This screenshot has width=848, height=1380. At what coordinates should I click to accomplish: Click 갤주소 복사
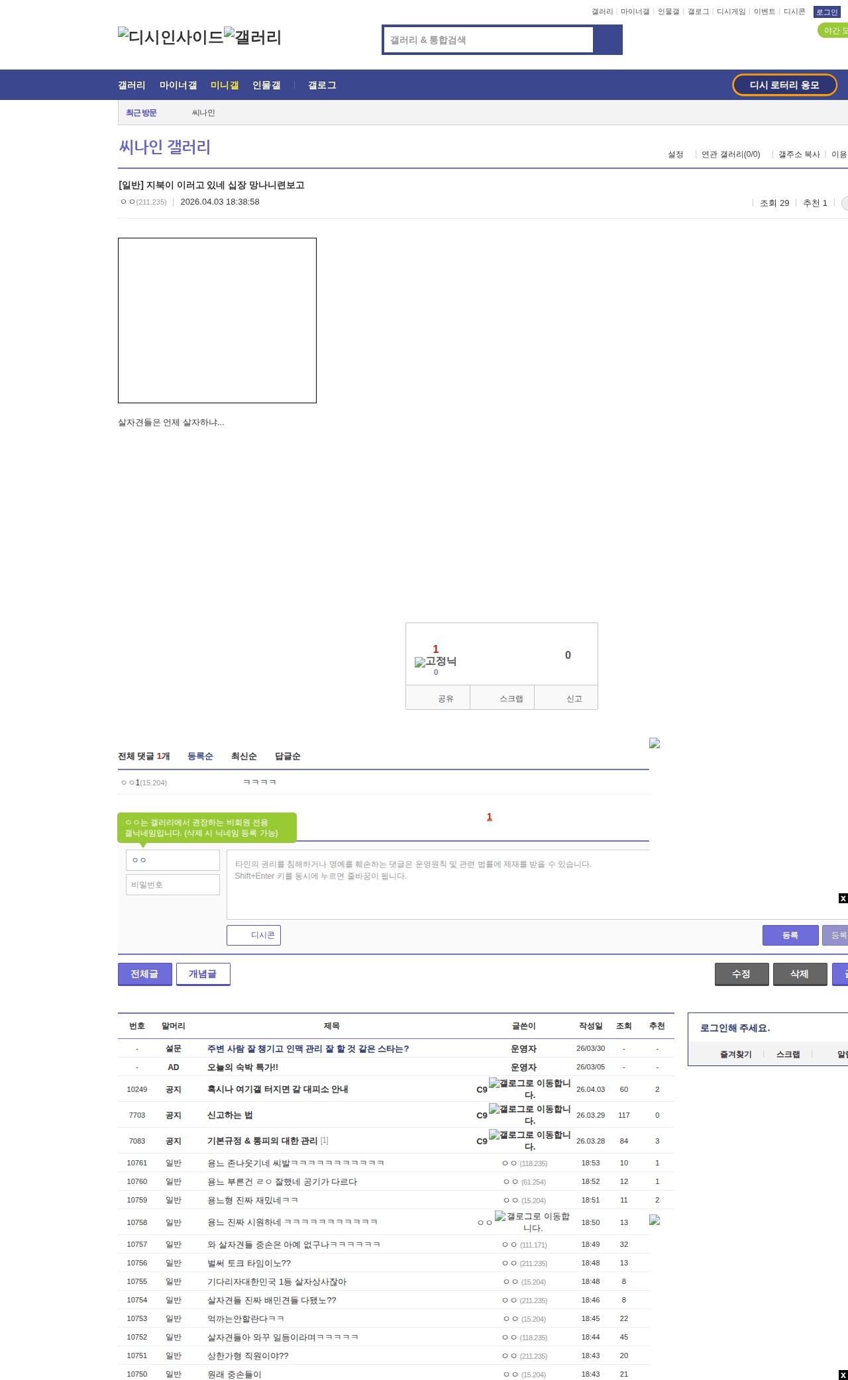click(x=799, y=154)
